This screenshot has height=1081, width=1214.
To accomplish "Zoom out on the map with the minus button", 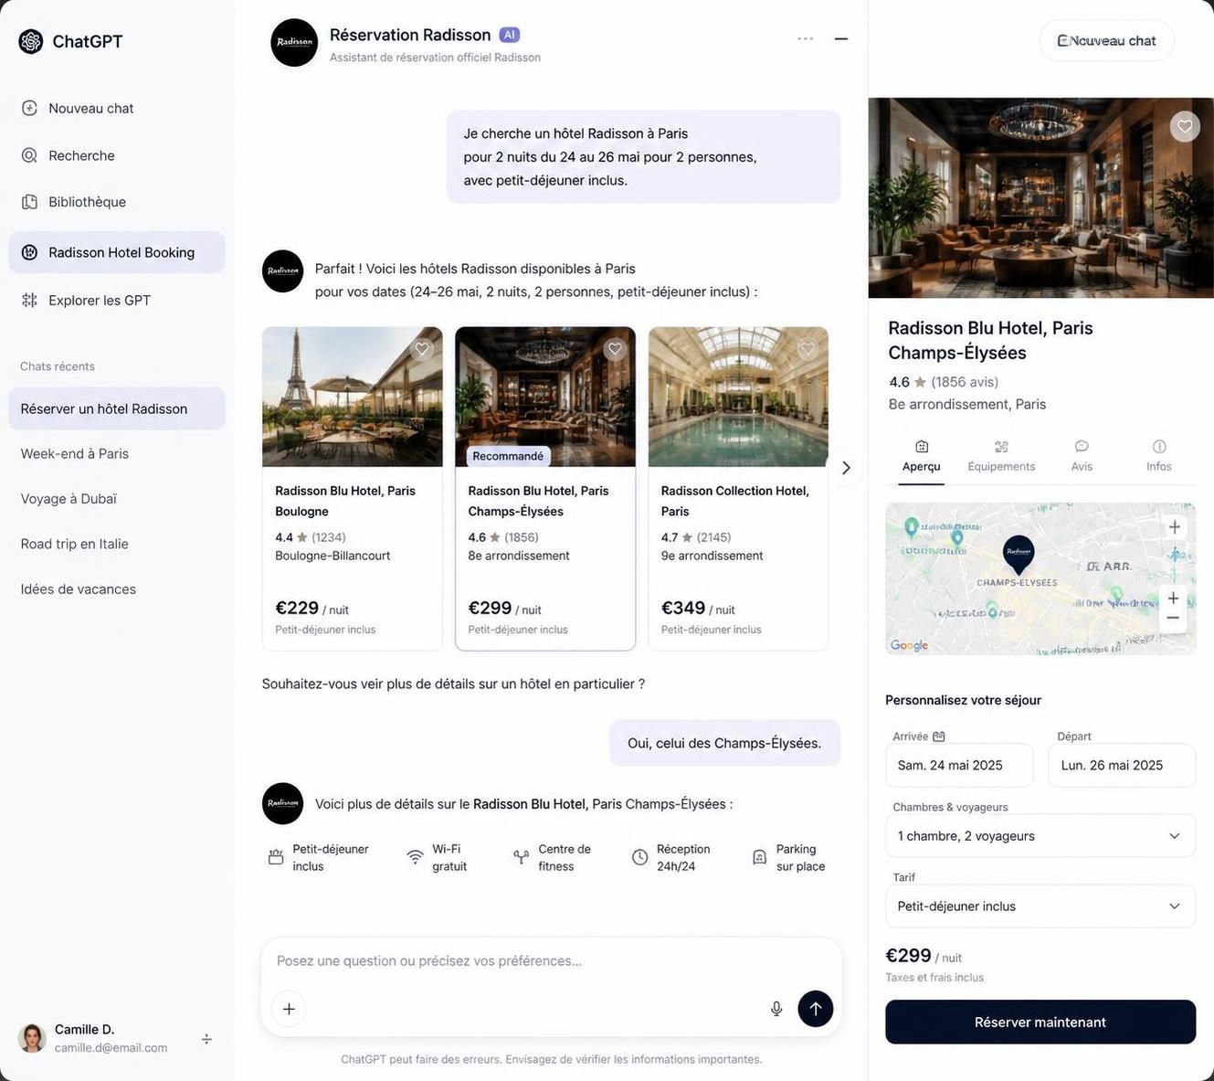I will (x=1173, y=619).
